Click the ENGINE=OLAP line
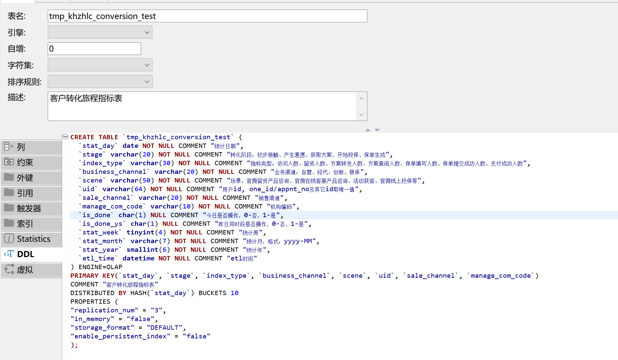The height and width of the screenshot is (360, 618). pos(96,267)
